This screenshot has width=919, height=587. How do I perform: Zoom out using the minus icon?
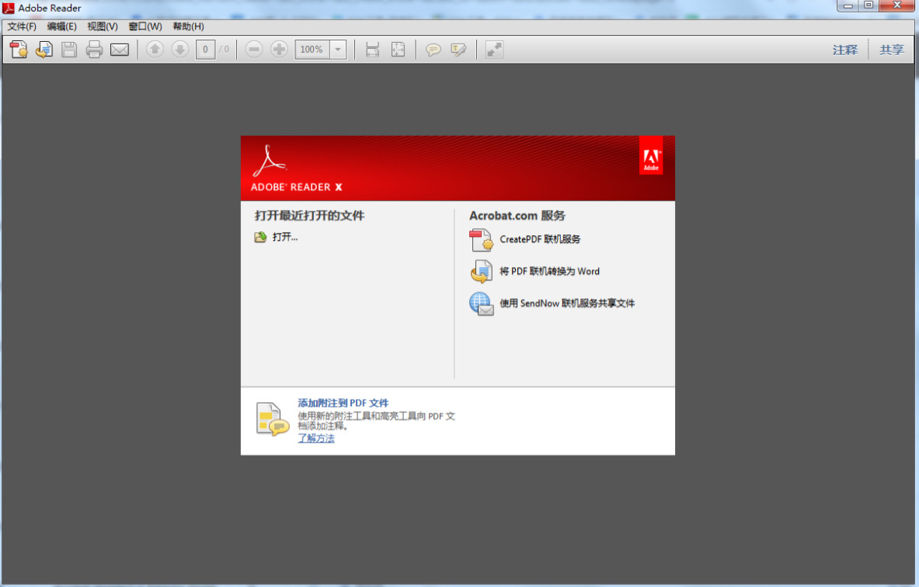[254, 50]
